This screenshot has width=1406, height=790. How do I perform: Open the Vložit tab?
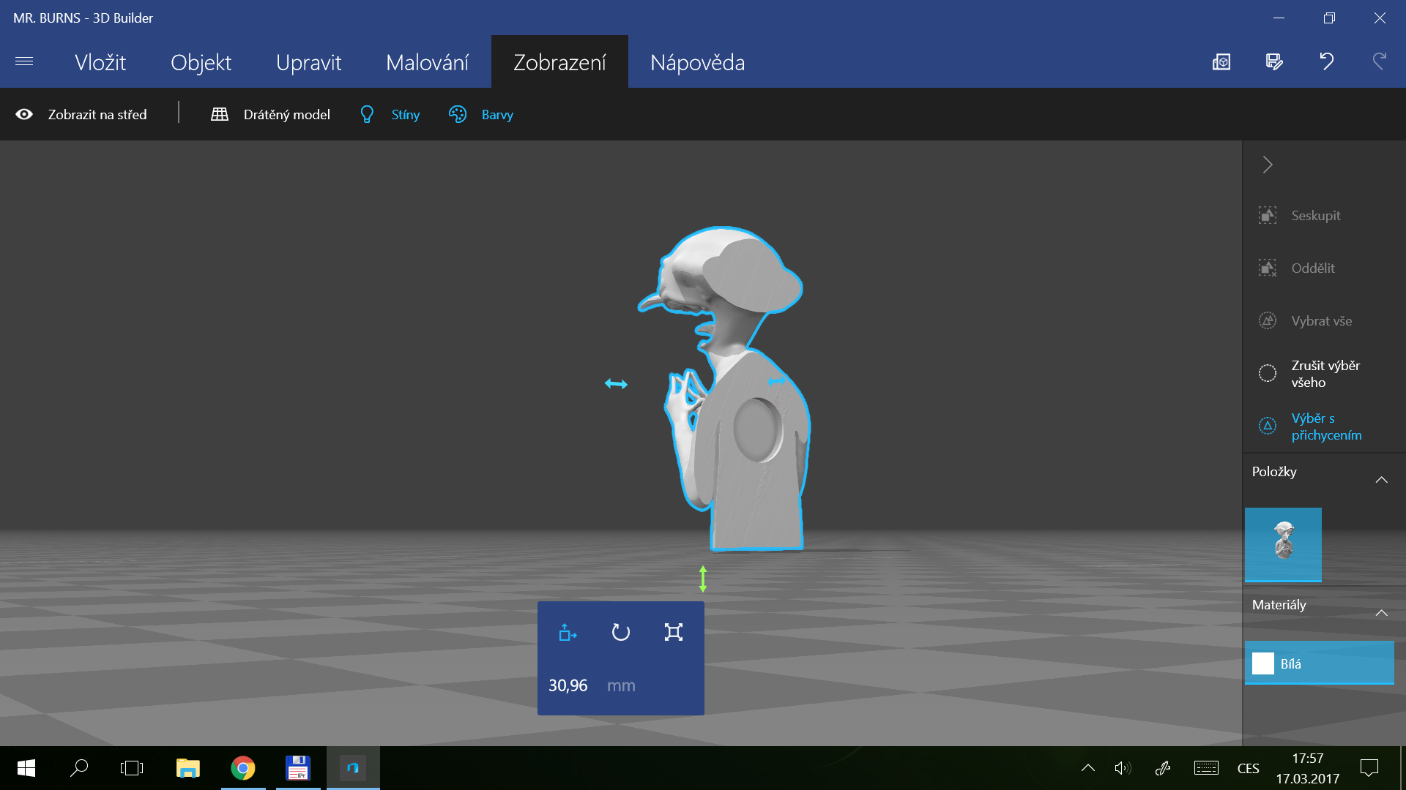point(100,62)
